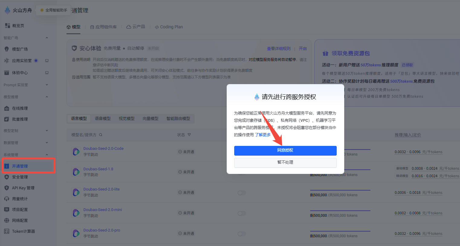
Task: Open the 了解更多 link in dialog
Action: [263, 135]
